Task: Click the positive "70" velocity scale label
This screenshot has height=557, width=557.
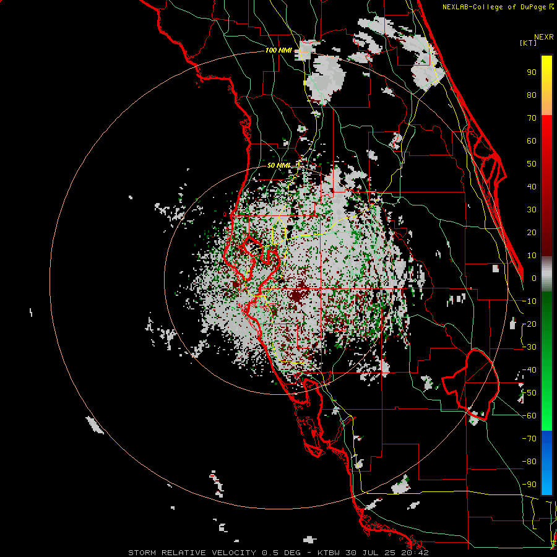Action: click(x=532, y=118)
